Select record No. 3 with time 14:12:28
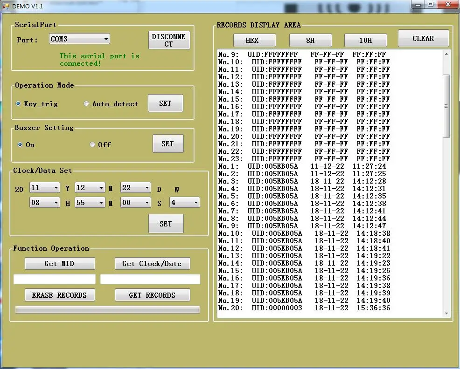Viewport: 460px width, 369px height. pyautogui.click(x=302, y=181)
